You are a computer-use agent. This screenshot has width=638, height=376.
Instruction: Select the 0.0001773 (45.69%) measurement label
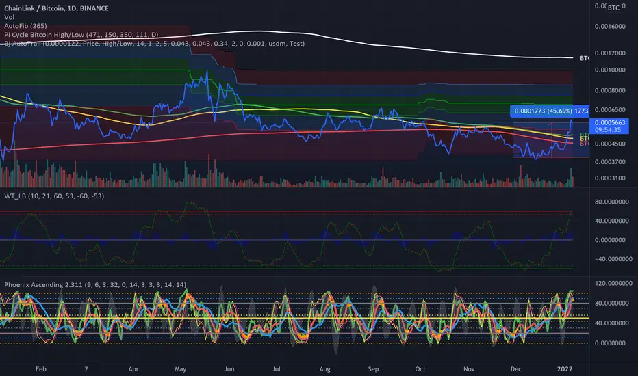[x=549, y=111]
